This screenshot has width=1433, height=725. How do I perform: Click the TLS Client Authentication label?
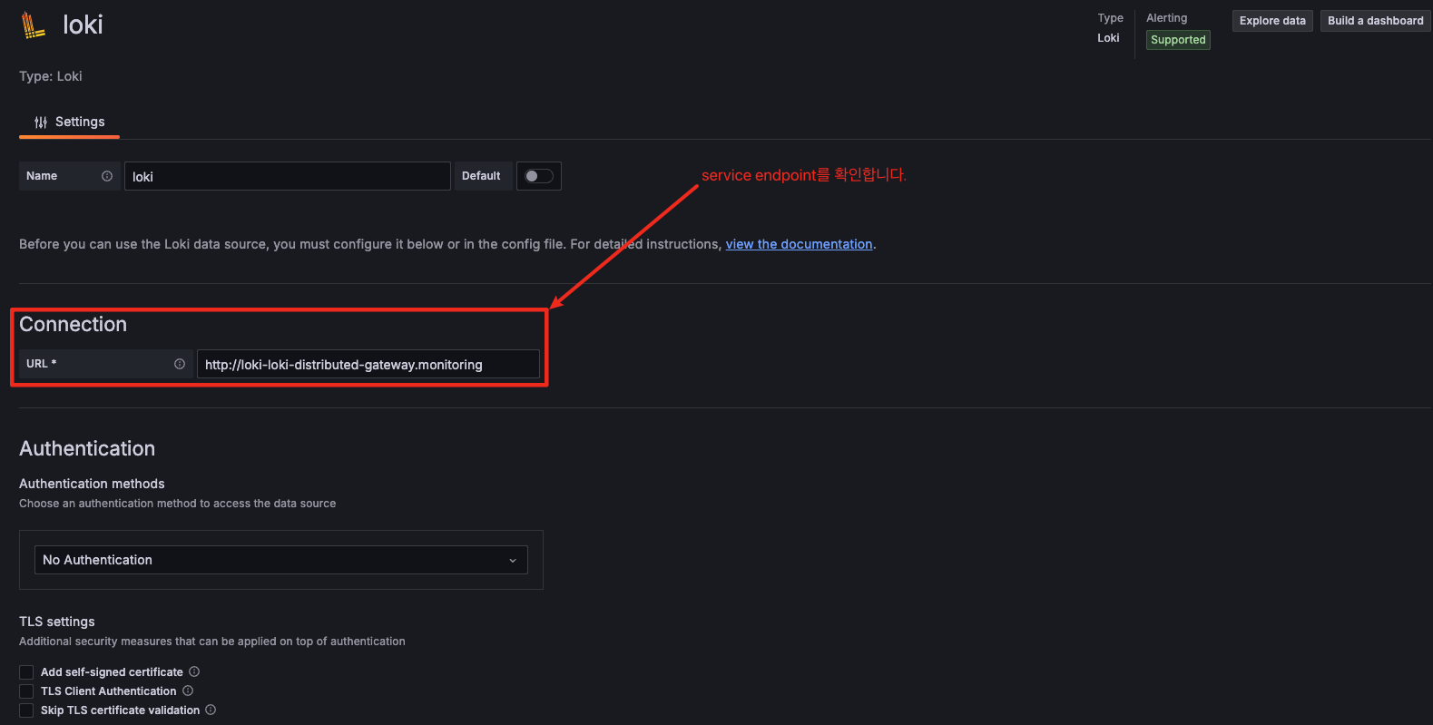click(x=109, y=691)
